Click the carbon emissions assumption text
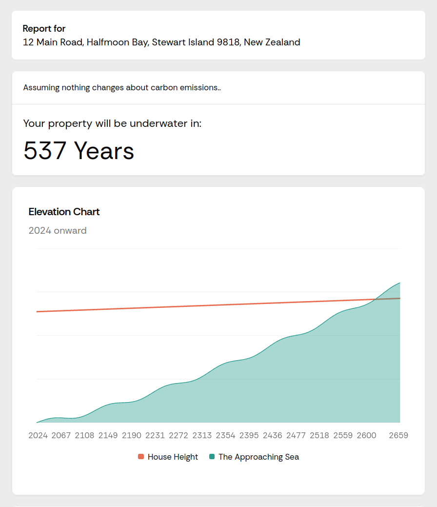Viewport: 437px width, 507px height. click(x=122, y=88)
